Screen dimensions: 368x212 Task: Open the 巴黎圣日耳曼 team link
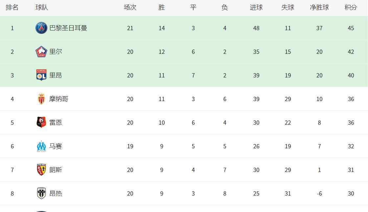pos(68,28)
